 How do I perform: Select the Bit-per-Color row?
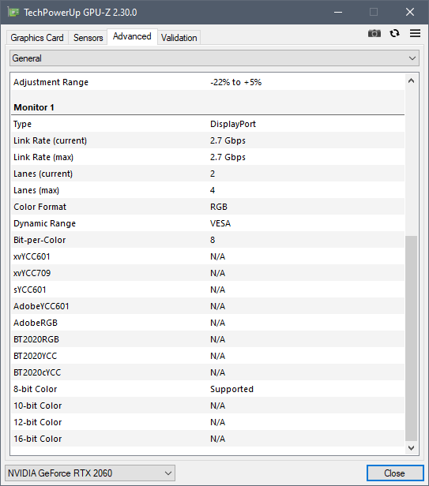coord(208,240)
